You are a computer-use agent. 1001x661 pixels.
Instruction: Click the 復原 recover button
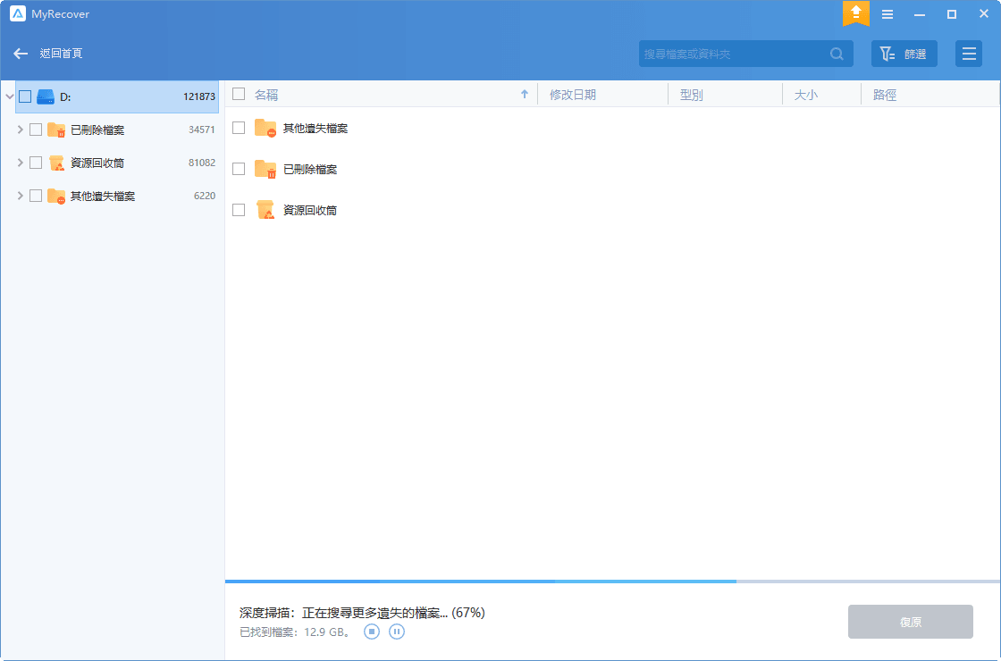point(911,622)
